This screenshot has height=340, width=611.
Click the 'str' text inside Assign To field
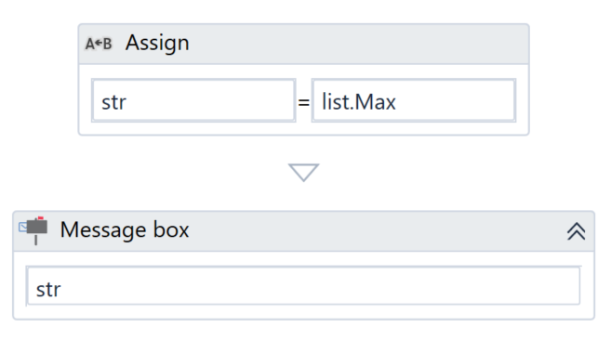113,102
